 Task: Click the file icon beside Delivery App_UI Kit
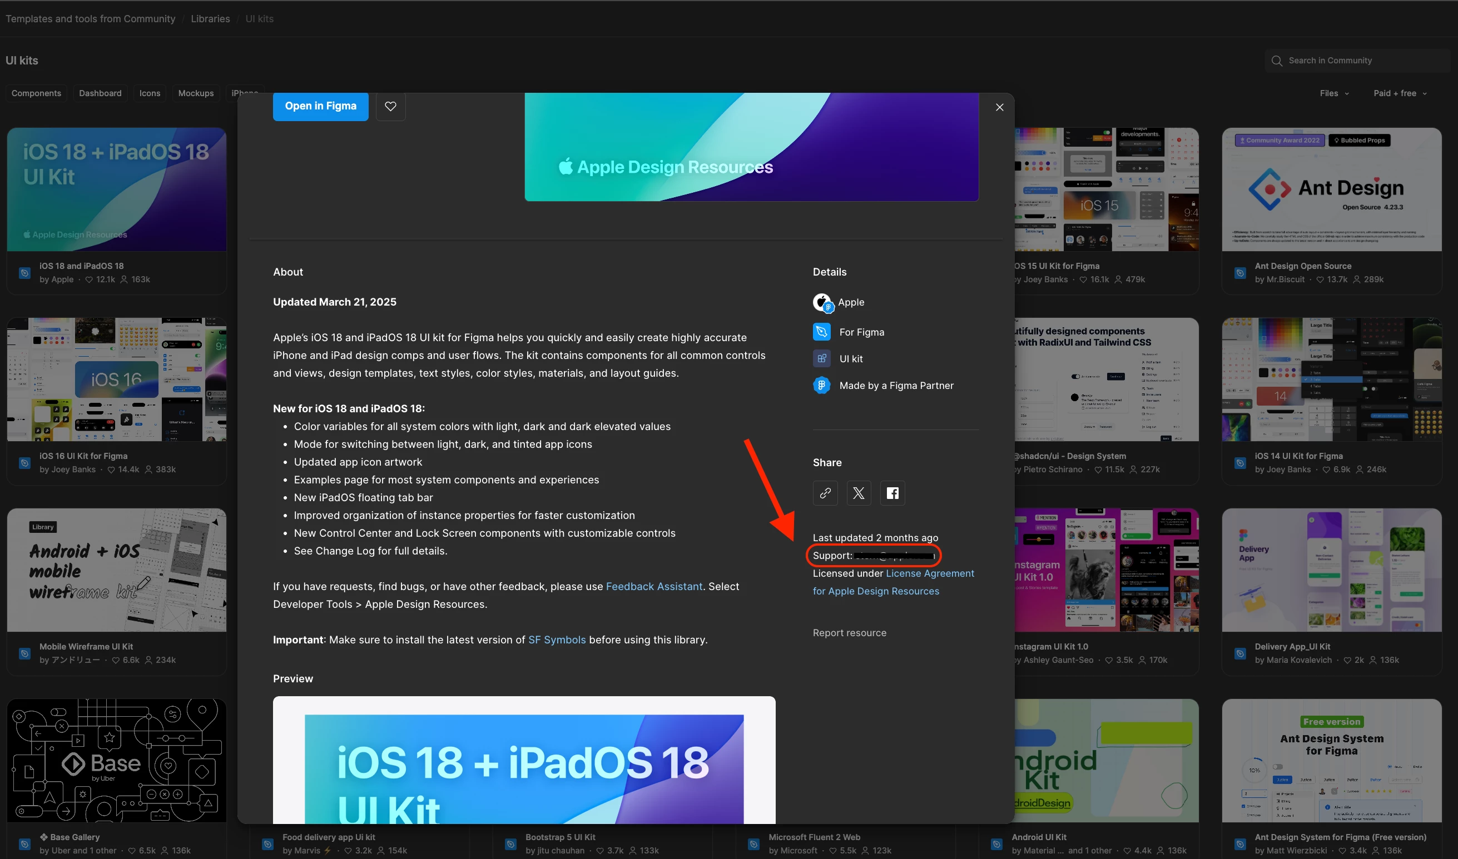coord(1239,653)
